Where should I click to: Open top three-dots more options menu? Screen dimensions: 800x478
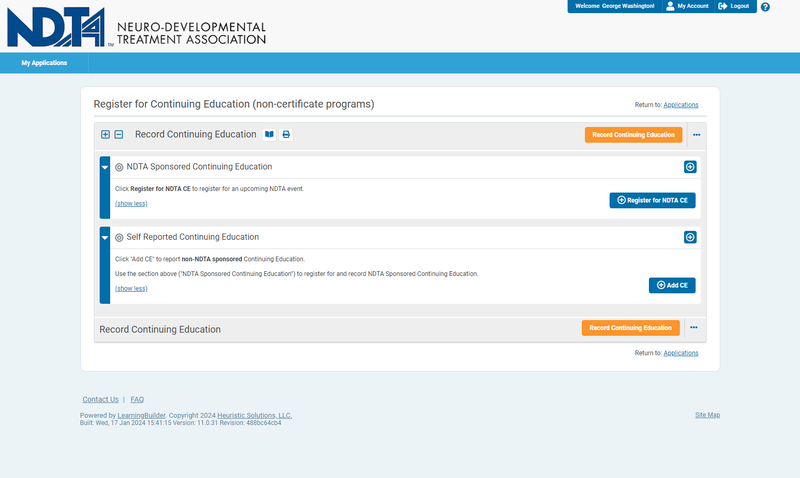[697, 135]
